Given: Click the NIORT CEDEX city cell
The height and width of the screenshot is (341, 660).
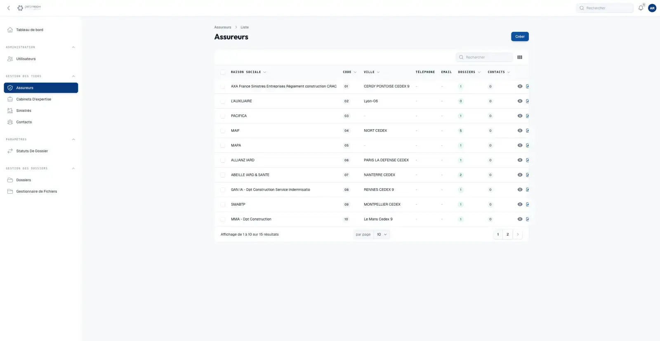Looking at the screenshot, I should tap(375, 131).
